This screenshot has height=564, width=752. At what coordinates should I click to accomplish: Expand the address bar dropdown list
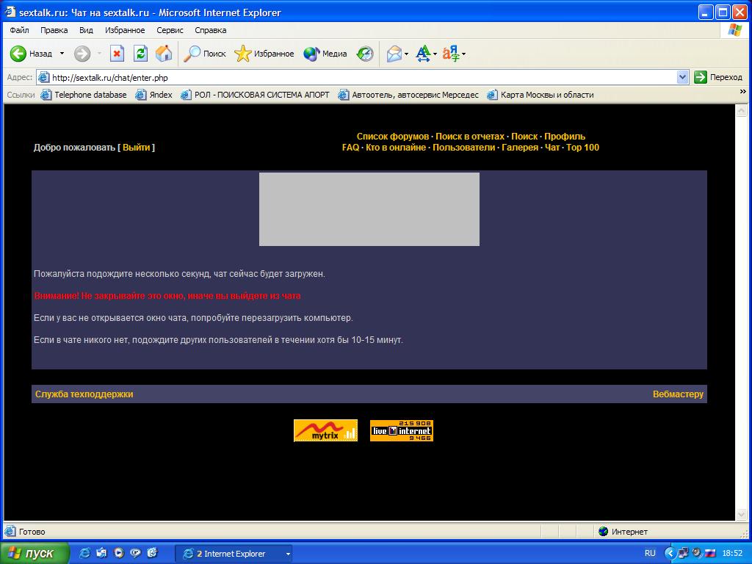coord(682,77)
